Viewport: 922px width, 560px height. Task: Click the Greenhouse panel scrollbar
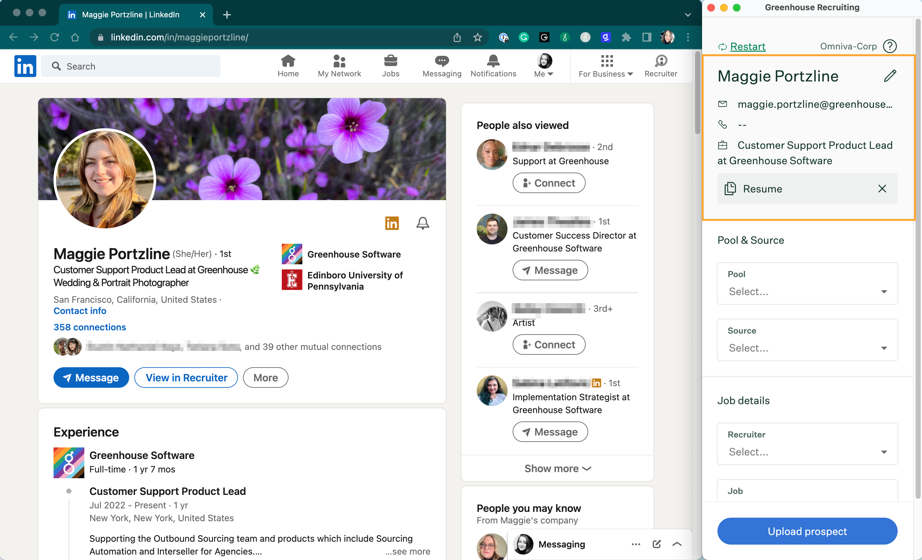pyautogui.click(x=918, y=258)
